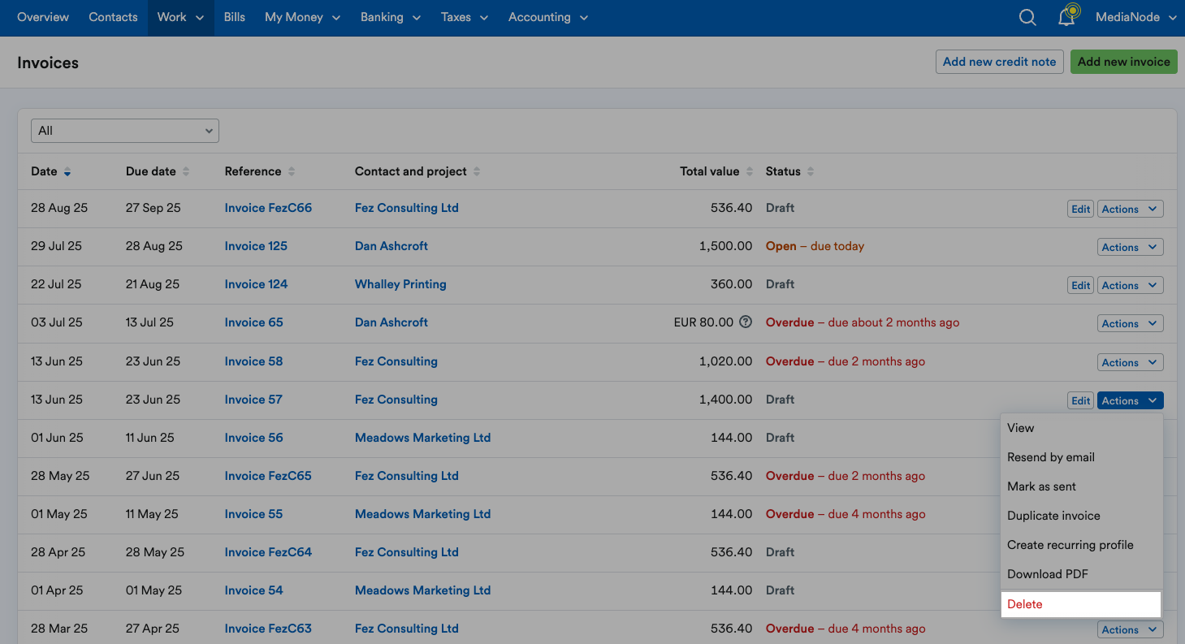Expand the My Money menu
Image resolution: width=1185 pixels, height=644 pixels.
(303, 17)
